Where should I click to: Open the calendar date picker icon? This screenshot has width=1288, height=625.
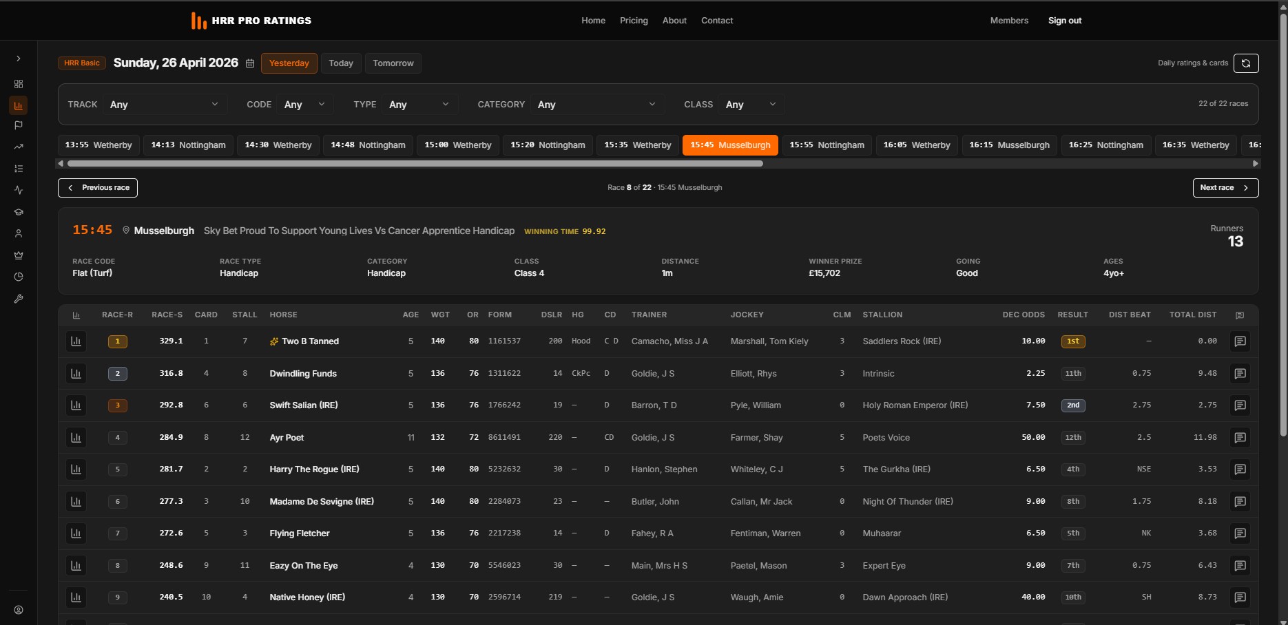pos(250,63)
